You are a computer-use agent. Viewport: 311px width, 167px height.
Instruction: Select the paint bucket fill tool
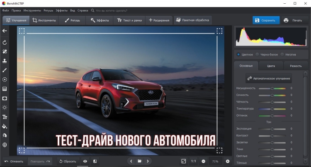[5, 126]
